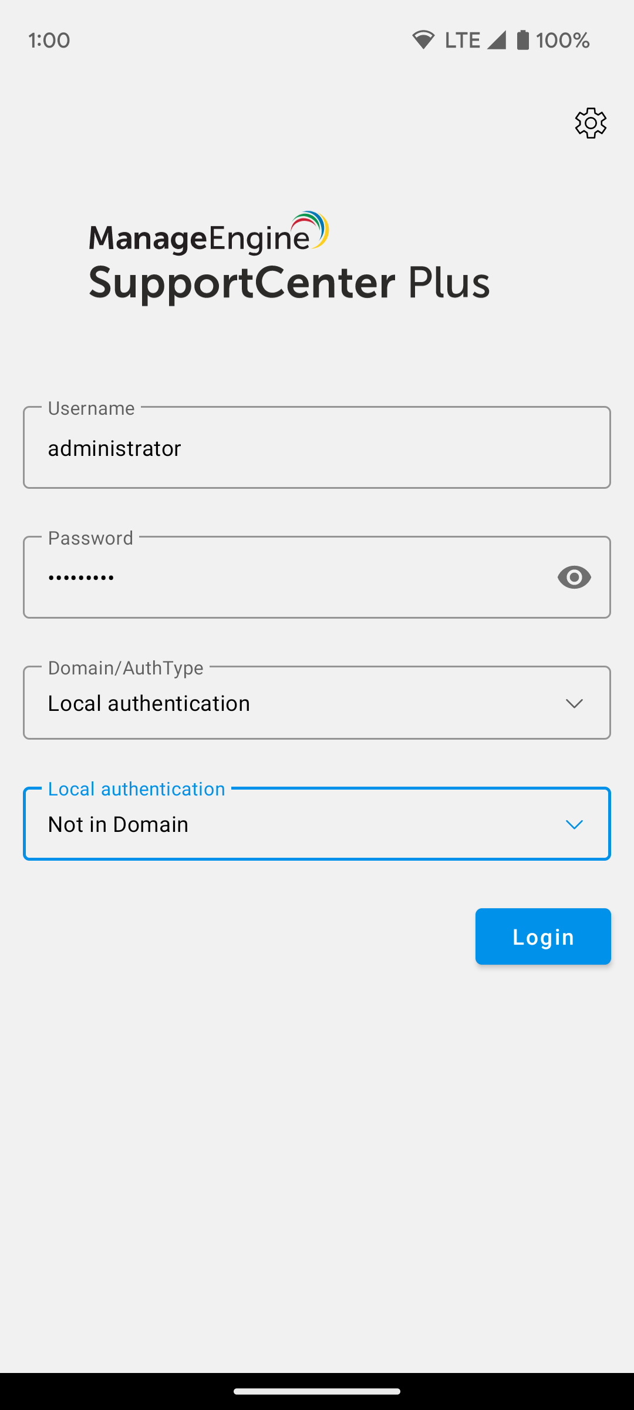Tap the 100% battery percentage text

562,40
